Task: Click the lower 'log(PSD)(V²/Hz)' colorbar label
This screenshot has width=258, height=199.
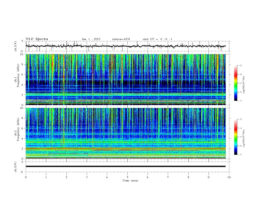Action: [244, 139]
